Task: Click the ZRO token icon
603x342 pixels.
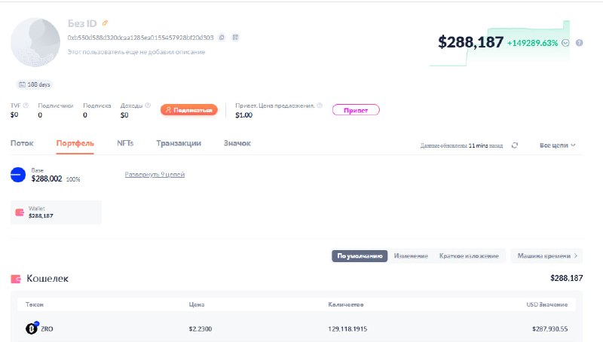Action: (32, 328)
